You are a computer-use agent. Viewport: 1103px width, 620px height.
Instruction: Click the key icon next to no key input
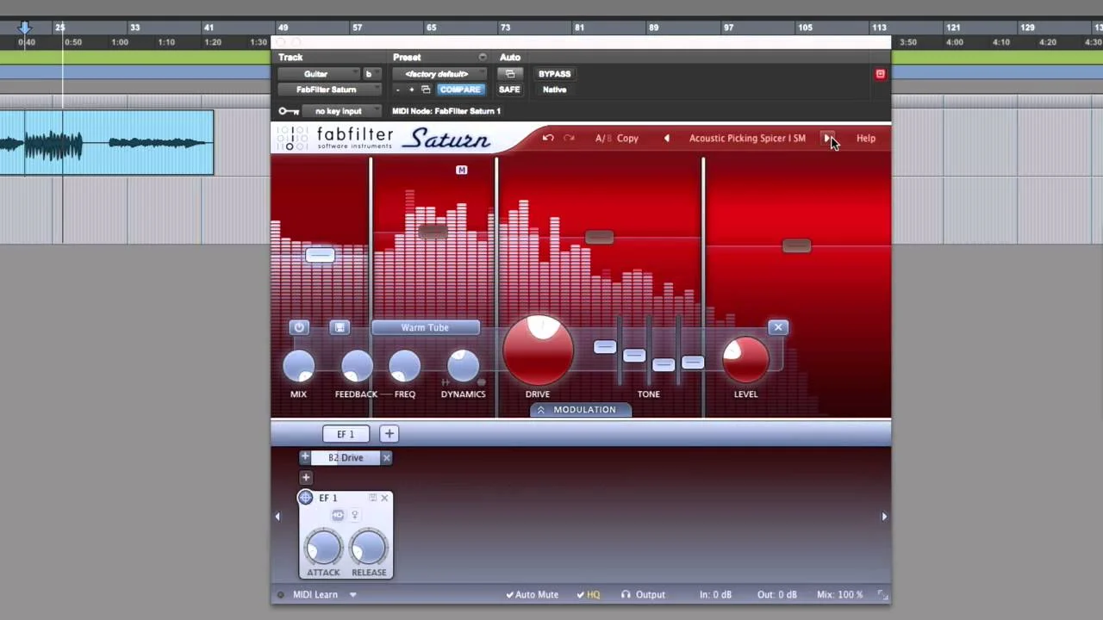pyautogui.click(x=288, y=110)
